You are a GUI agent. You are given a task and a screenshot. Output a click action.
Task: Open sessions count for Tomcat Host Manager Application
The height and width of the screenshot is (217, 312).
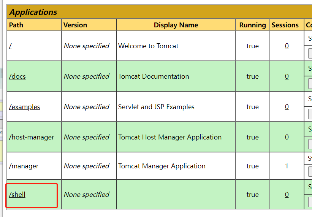(287, 137)
